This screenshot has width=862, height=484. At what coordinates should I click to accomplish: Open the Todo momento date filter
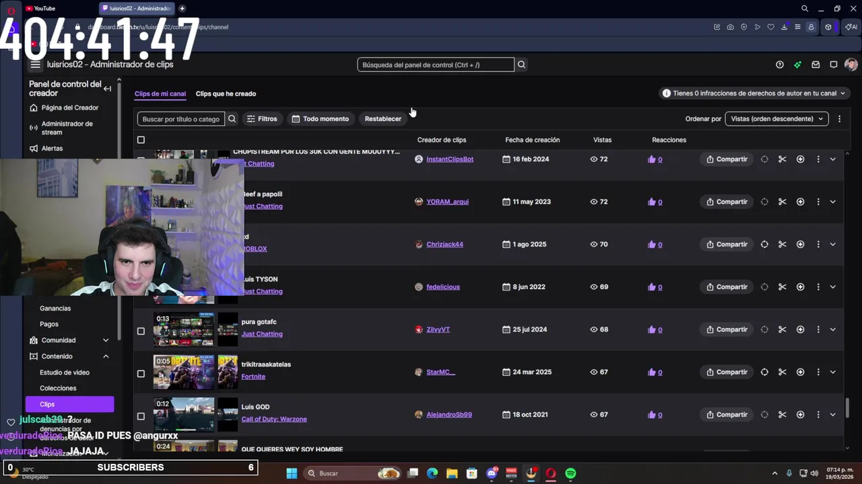(321, 119)
